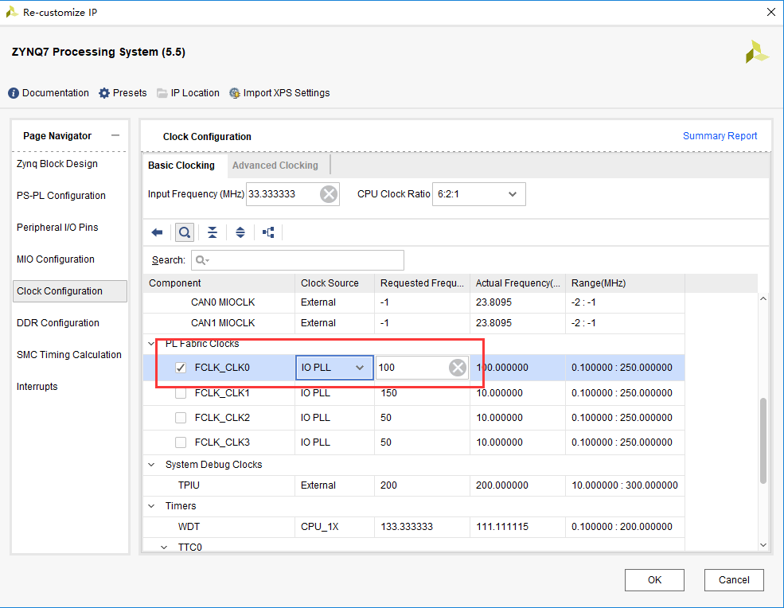Viewport: 784px width, 608px height.
Task: Switch to Advanced Clocking tab
Action: (275, 166)
